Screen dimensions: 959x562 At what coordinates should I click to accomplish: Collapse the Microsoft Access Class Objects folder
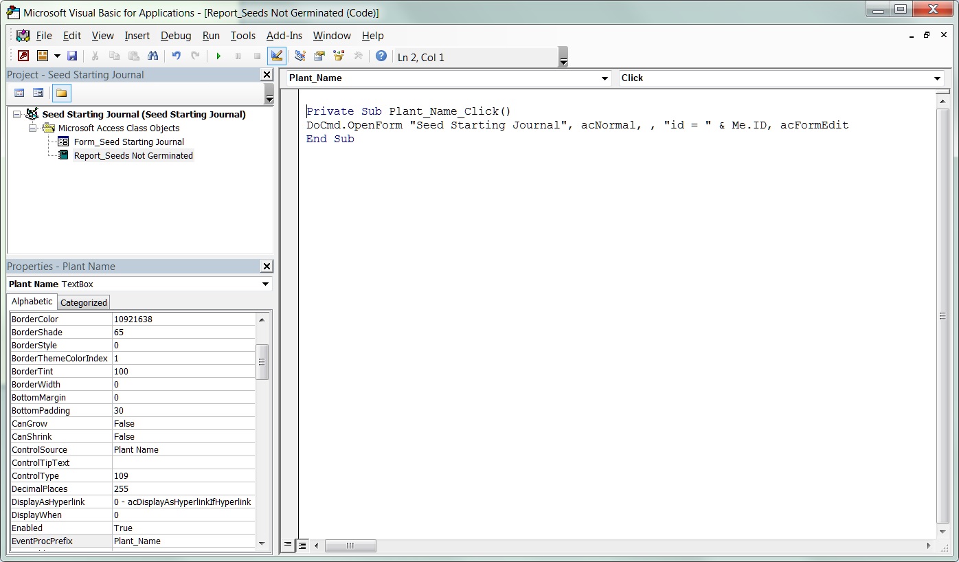click(32, 128)
